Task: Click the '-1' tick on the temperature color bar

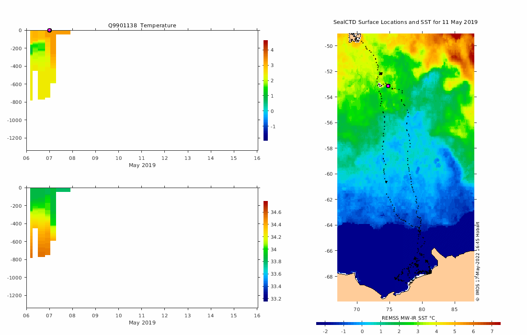Action: (273, 126)
